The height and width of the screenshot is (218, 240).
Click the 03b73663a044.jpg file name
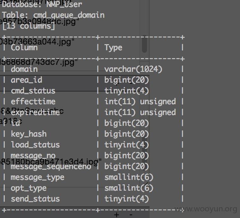point(36,42)
